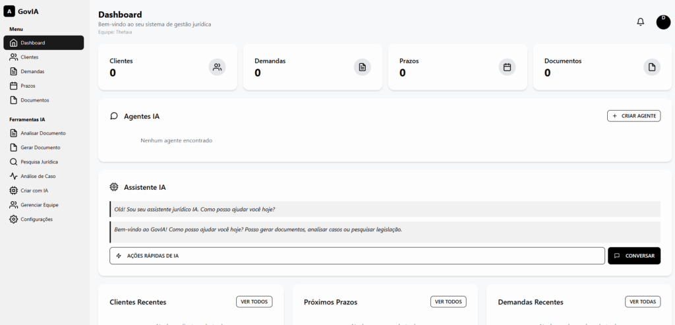Click the Assistente IA chip icon
This screenshot has width=675, height=325.
[114, 187]
